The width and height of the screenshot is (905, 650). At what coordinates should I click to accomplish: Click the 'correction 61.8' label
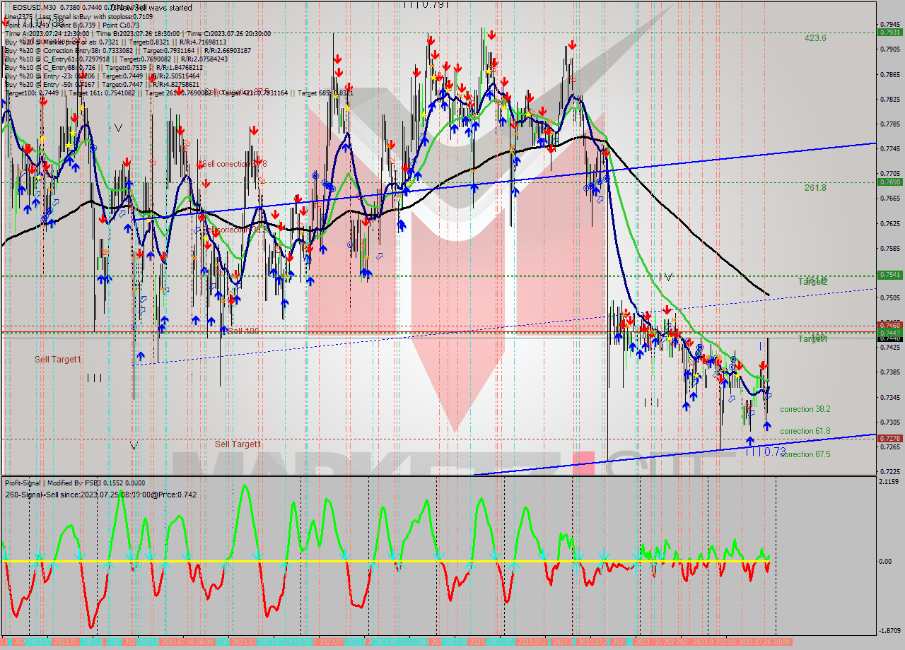[805, 431]
